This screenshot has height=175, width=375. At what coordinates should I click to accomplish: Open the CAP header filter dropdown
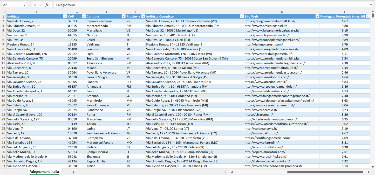tap(84, 16)
